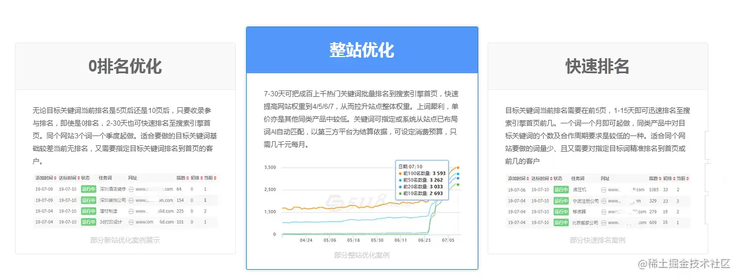This screenshot has width=740, height=279.
Task: Click the 日期:07/10 tooltip header
Action: (410, 165)
